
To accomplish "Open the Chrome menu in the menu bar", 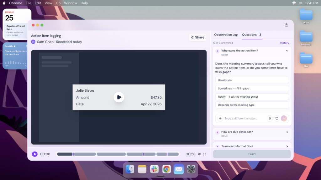I will point(16,3).
